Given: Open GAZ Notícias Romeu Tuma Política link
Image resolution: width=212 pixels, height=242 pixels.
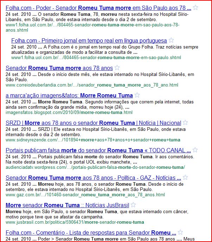Looking at the screenshot, I should click(94, 178).
